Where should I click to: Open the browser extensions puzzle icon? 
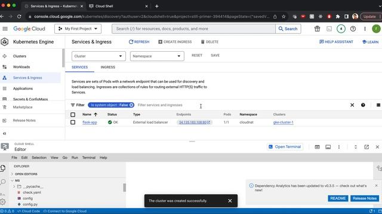coord(338,17)
